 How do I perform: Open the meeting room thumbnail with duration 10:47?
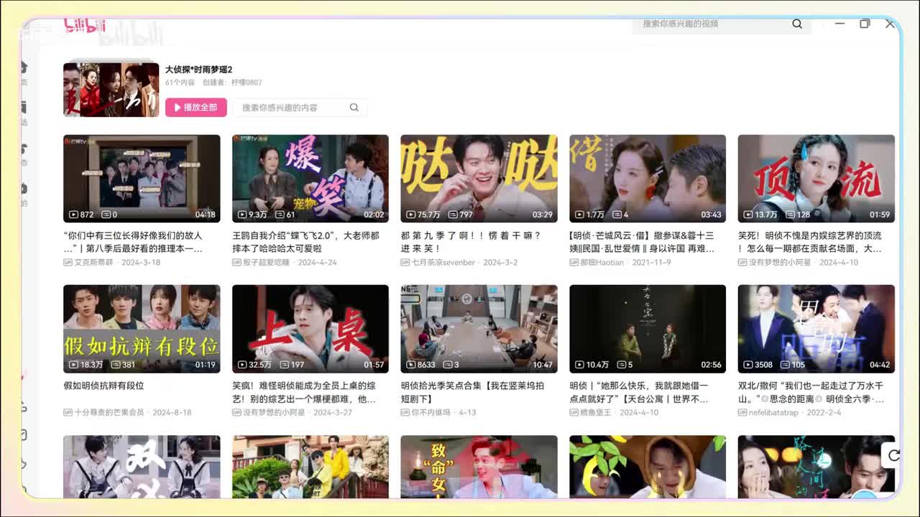[x=479, y=329]
